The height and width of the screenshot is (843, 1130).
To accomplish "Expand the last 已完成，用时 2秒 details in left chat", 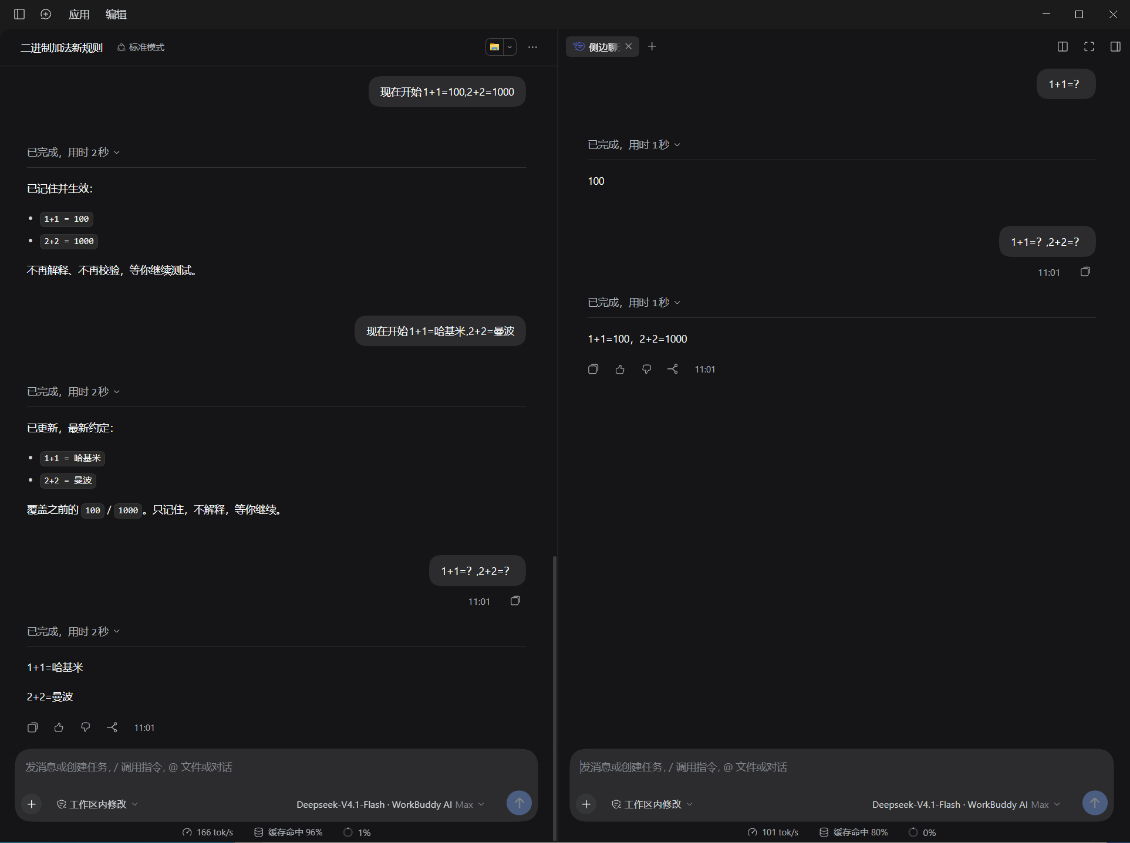I will click(73, 632).
